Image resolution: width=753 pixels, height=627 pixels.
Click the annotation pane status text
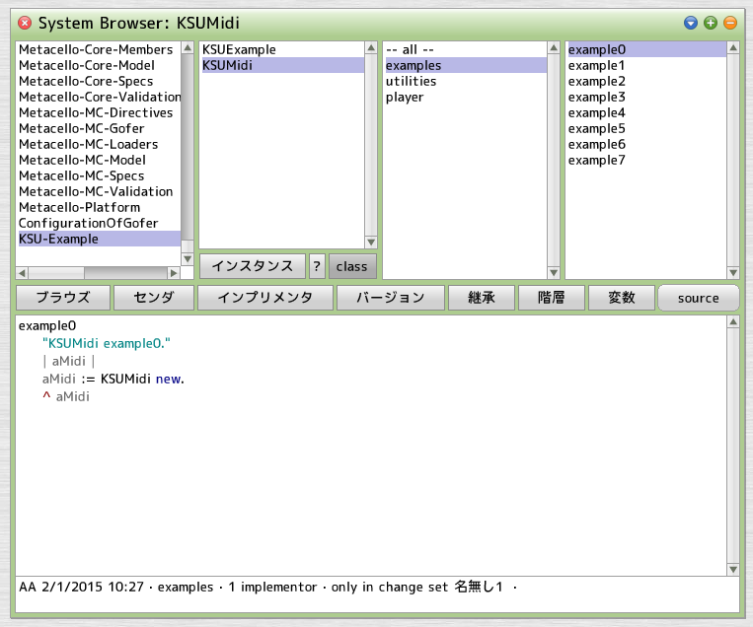[268, 587]
